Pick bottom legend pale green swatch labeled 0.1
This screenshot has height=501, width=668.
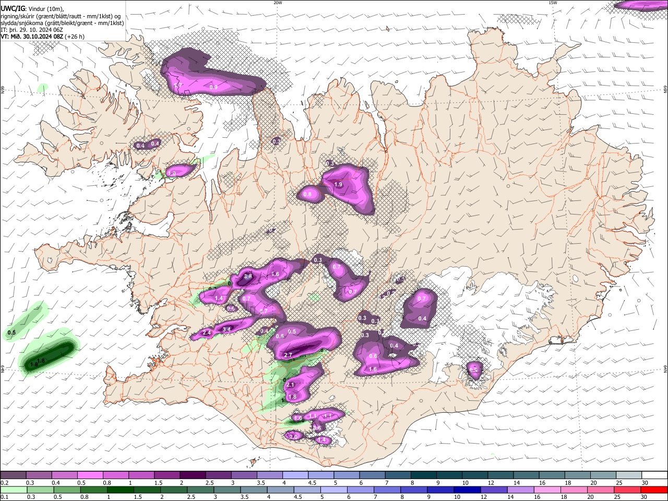tap(13, 490)
